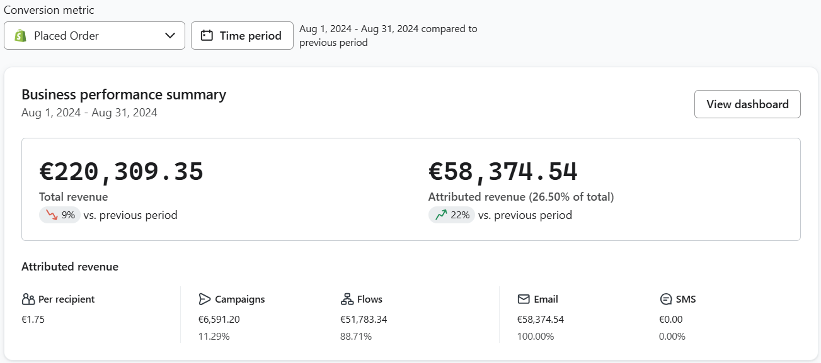Click the 22% increase badge
Image resolution: width=821 pixels, height=363 pixels.
click(x=452, y=215)
